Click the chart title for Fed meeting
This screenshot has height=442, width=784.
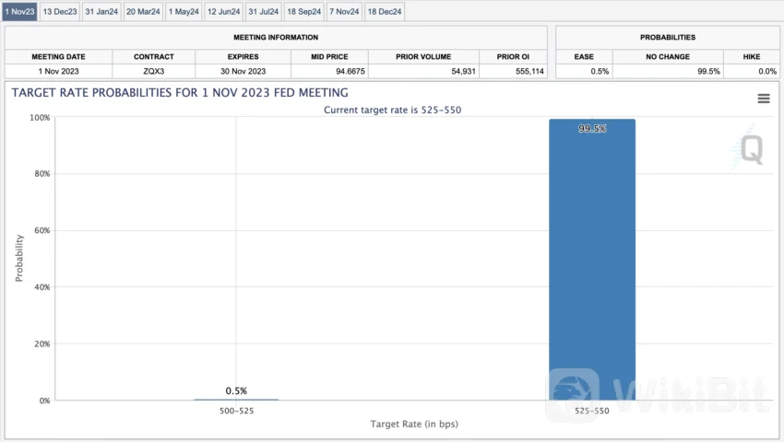(x=180, y=92)
